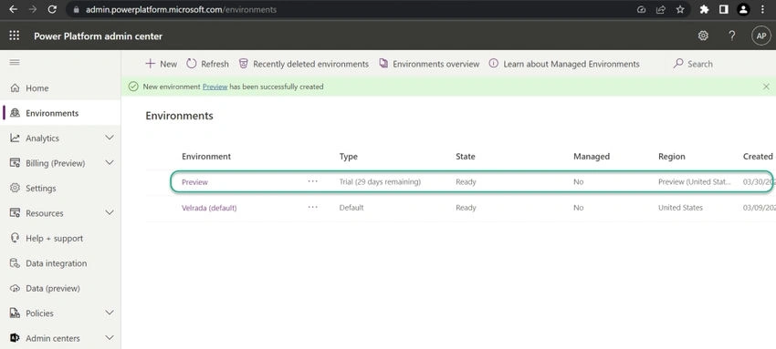The image size is (776, 349).
Task: Select Environments in sidebar
Action: click(60, 113)
